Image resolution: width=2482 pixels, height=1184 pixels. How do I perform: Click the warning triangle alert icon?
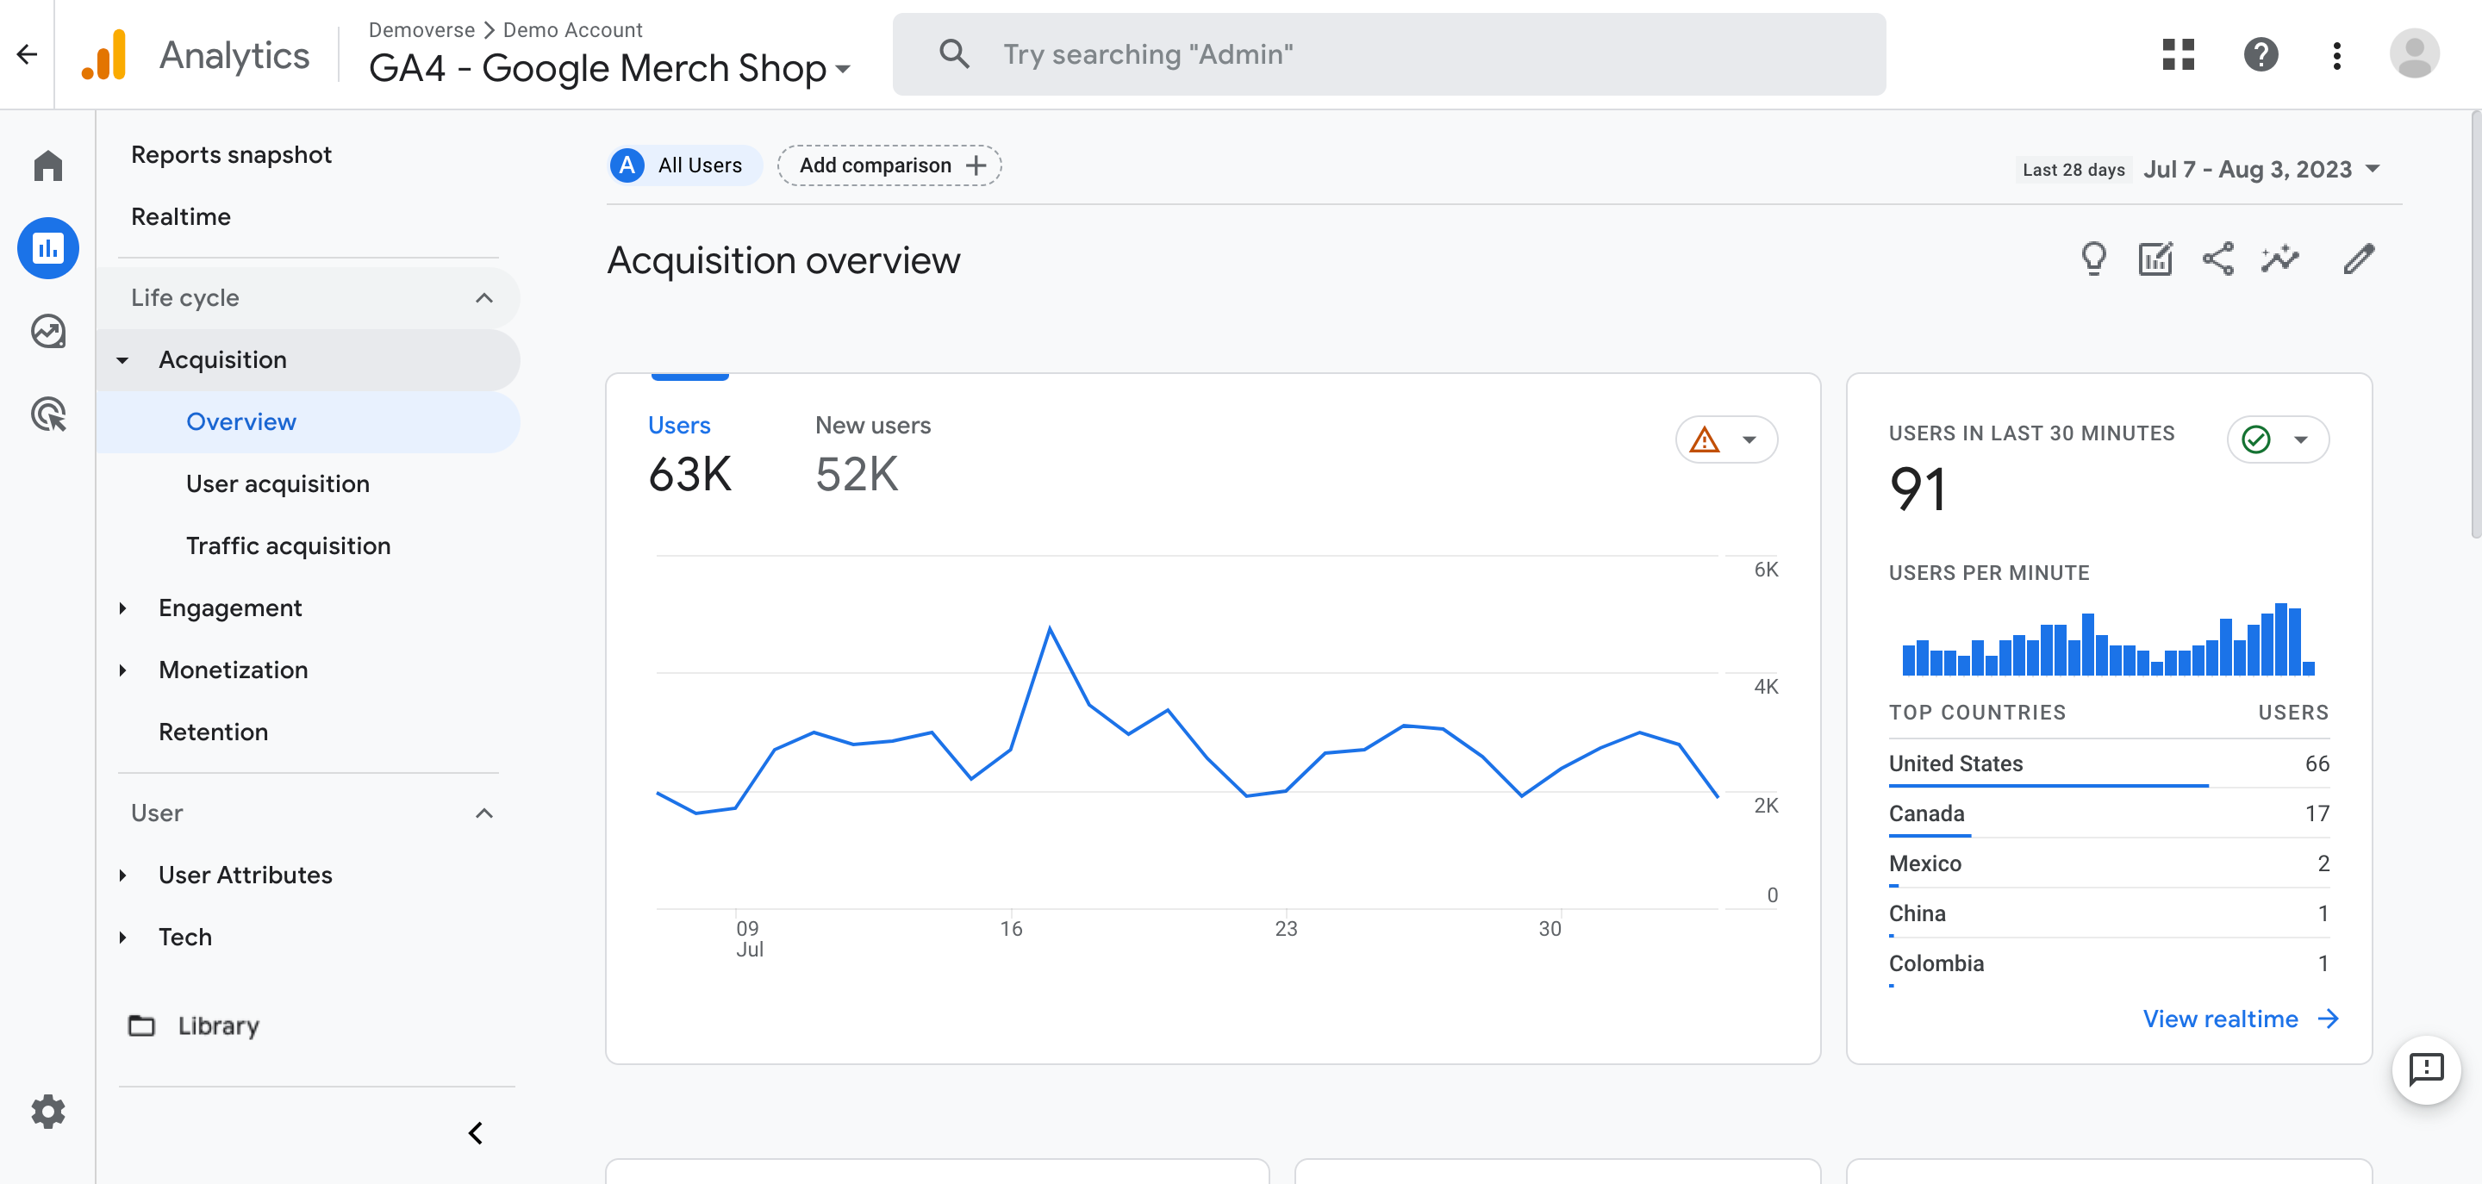tap(1705, 439)
